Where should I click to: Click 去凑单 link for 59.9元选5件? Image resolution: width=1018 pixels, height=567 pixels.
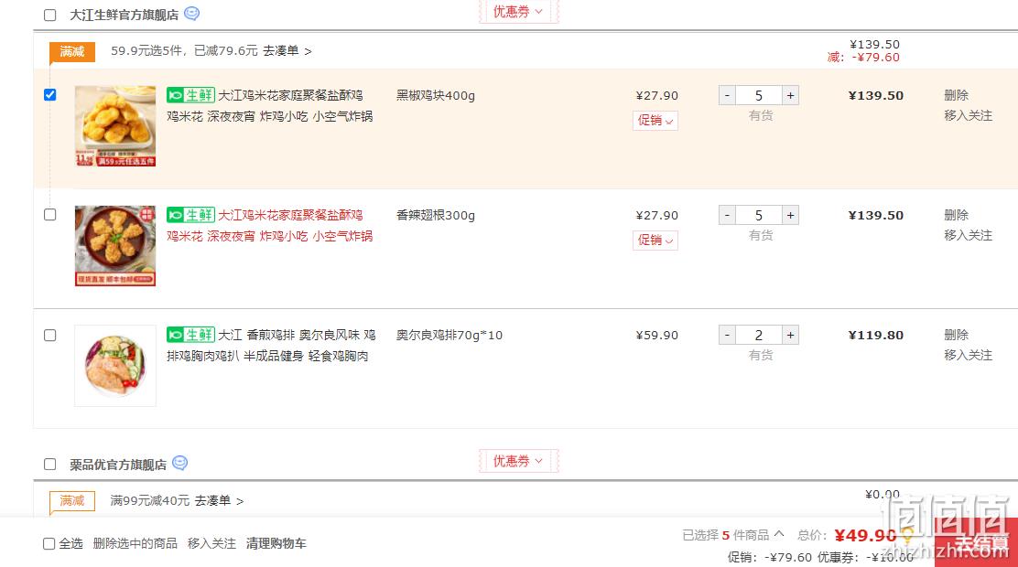tap(287, 51)
